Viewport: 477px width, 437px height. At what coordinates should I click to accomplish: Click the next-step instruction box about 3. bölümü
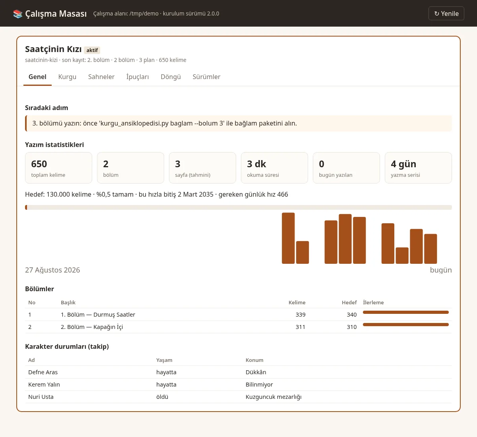(x=238, y=123)
